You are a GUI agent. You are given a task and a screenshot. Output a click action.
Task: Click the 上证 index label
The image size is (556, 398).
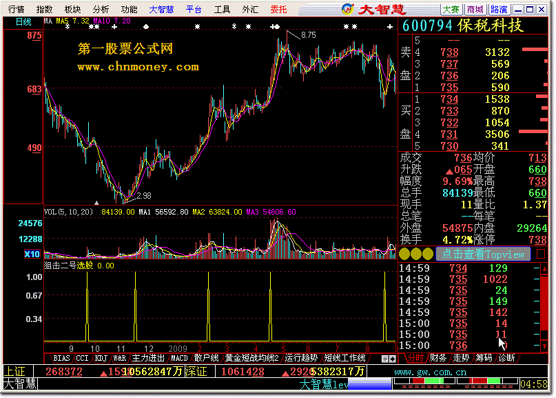tap(16, 372)
